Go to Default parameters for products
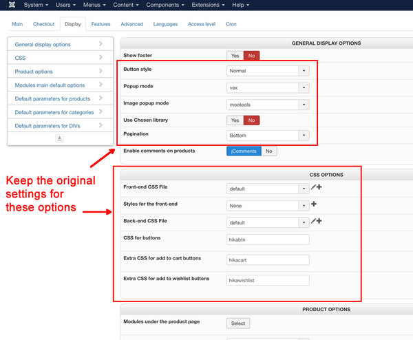Image resolution: width=413 pixels, height=340 pixels. click(52, 98)
